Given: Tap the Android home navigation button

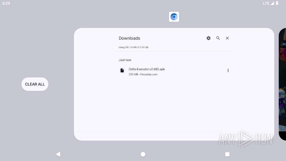Looking at the screenshot, I should click(x=143, y=154).
